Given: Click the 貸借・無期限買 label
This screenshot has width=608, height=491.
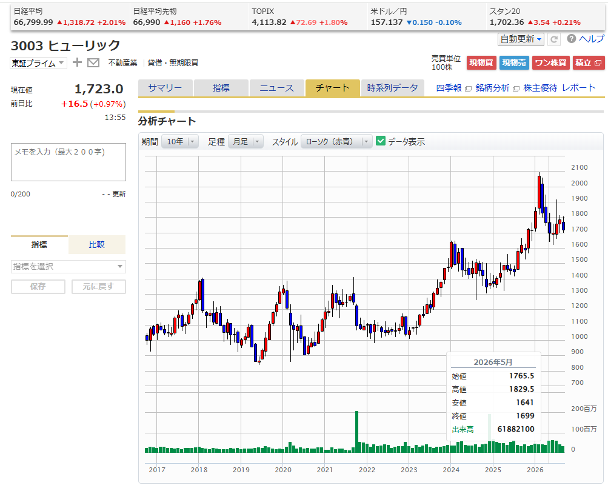Looking at the screenshot, I should [x=173, y=63].
